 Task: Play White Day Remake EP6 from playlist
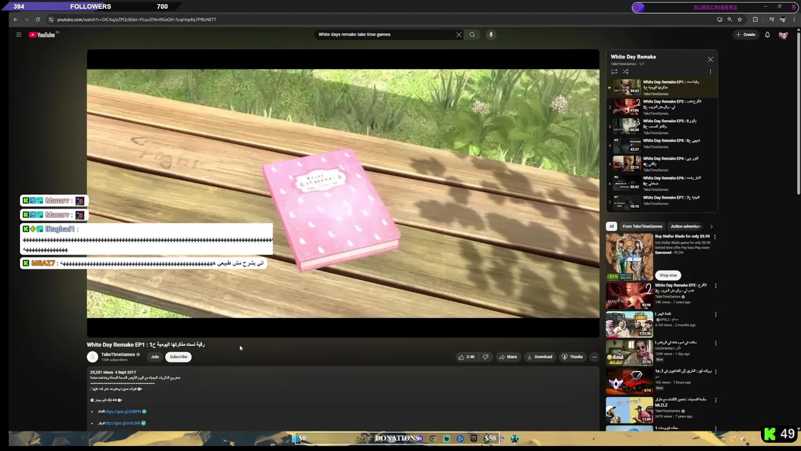tap(662, 184)
